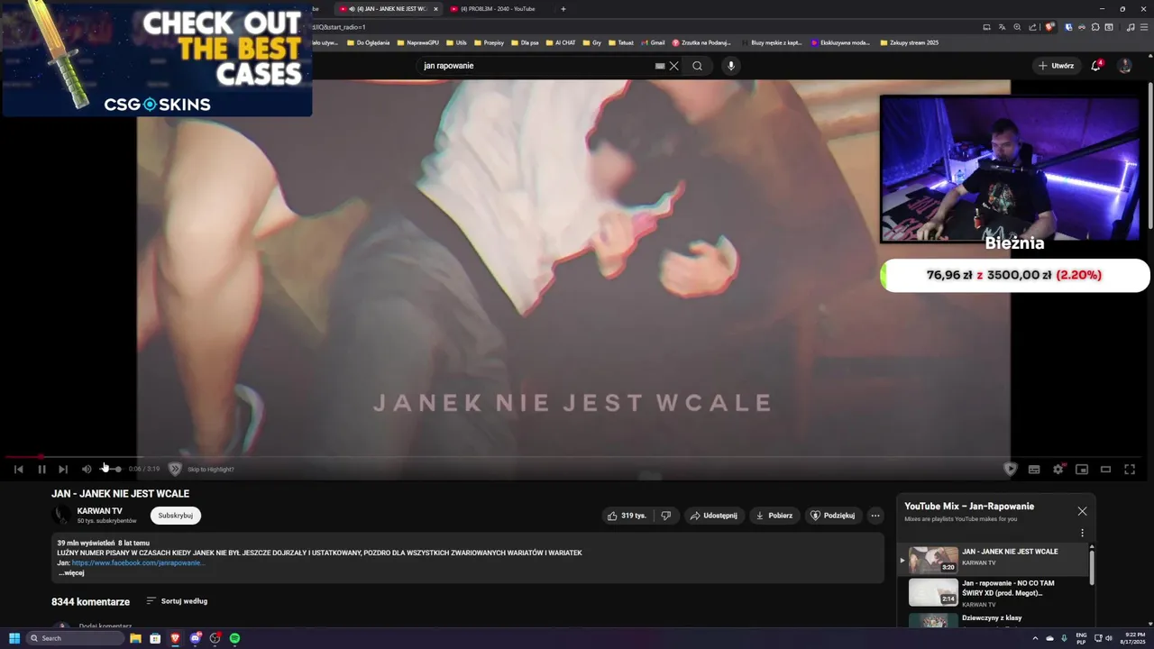Click the CSG SKINS 'Check out the best cases' banner
This screenshot has width=1154, height=649.
[157, 59]
